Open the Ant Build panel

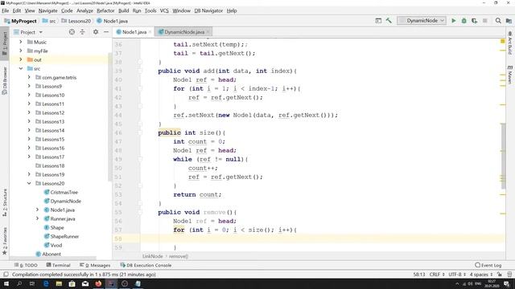click(509, 43)
